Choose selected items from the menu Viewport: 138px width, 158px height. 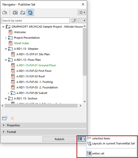[x=101, y=138]
